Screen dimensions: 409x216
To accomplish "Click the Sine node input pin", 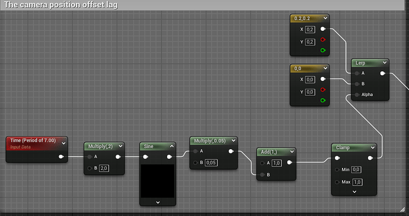I will (146, 157).
